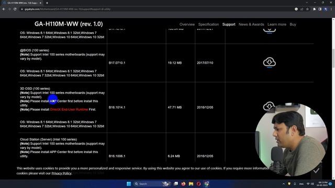Show hidden system tray icons
Image resolution: width=335 pixels, height=188 pixels.
[x=284, y=184]
